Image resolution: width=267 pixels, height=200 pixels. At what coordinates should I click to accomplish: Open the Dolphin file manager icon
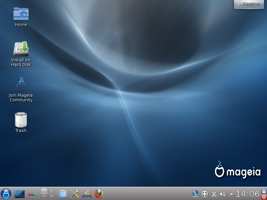point(63,194)
